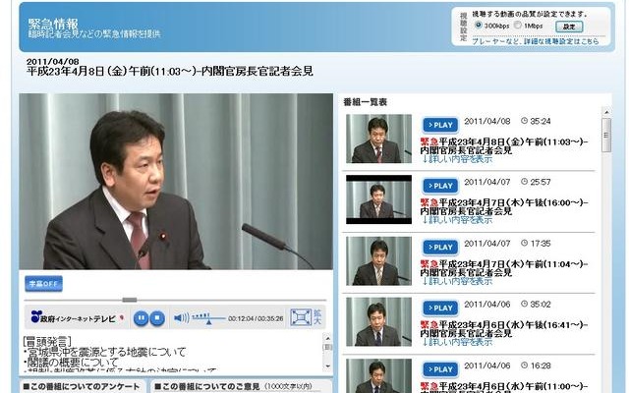Expand details for 4月7日 午前(11:04~) program
This screenshot has width=629, height=393.
click(x=457, y=282)
